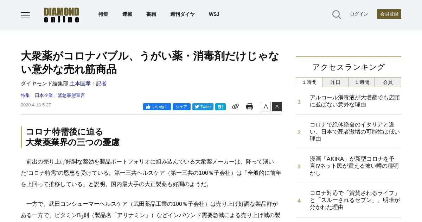Select the standard font size A
Viewport: 422px width, 222px height.
pyautogui.click(x=266, y=106)
